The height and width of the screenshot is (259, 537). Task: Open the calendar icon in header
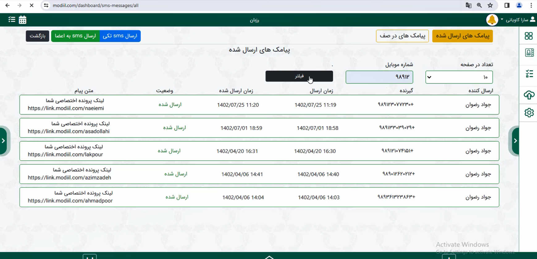pos(23,20)
